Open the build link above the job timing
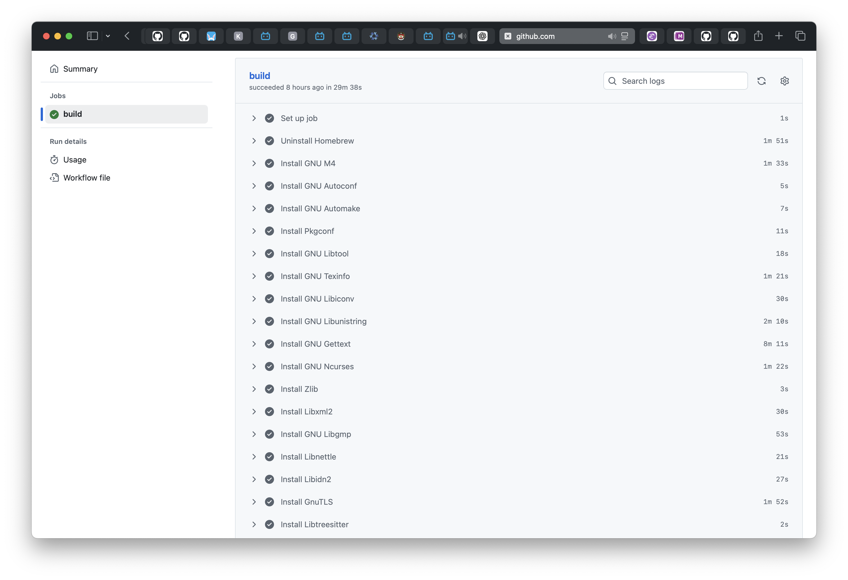The height and width of the screenshot is (580, 848). click(259, 75)
